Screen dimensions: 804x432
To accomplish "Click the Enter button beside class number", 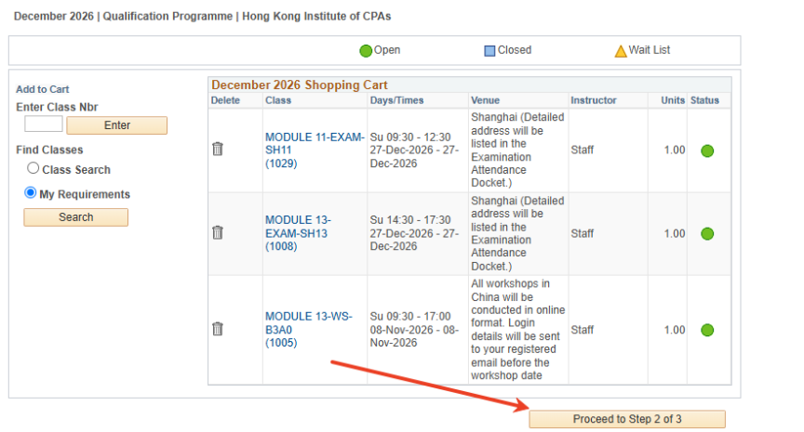I will (x=117, y=125).
